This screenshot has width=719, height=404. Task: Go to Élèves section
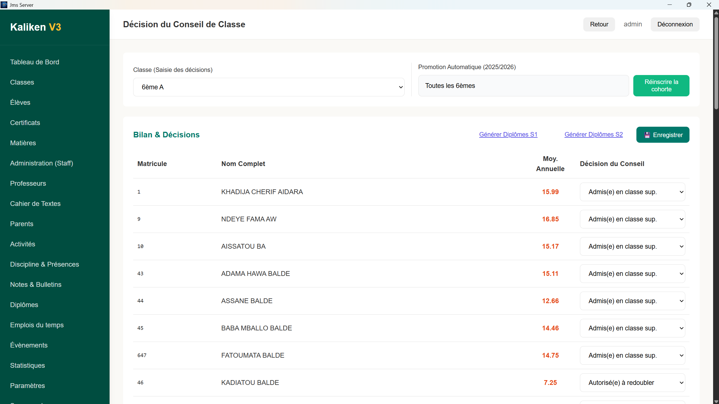click(20, 102)
